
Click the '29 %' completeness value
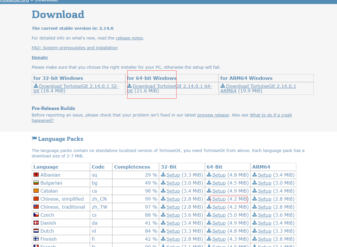(x=151, y=175)
